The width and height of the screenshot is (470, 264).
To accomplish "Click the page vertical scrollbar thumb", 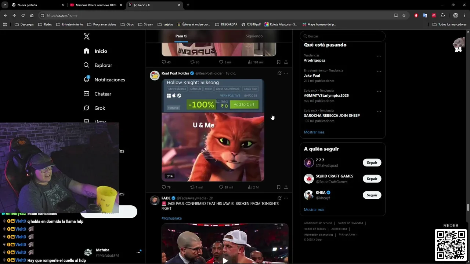I will click(x=468, y=208).
